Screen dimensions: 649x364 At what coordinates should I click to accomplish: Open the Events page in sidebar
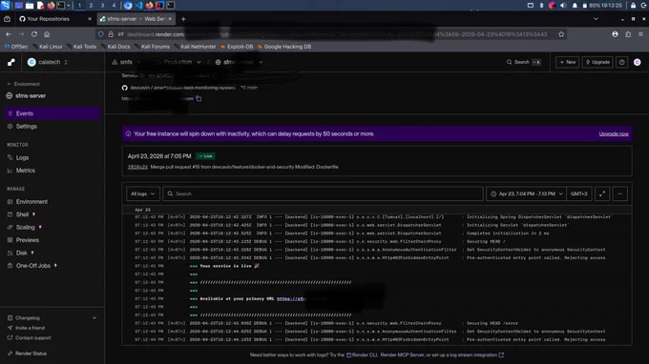click(x=52, y=113)
